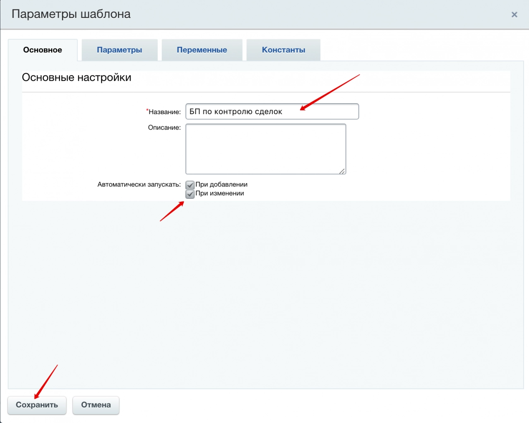Click the При добавлении label text

[221, 184]
